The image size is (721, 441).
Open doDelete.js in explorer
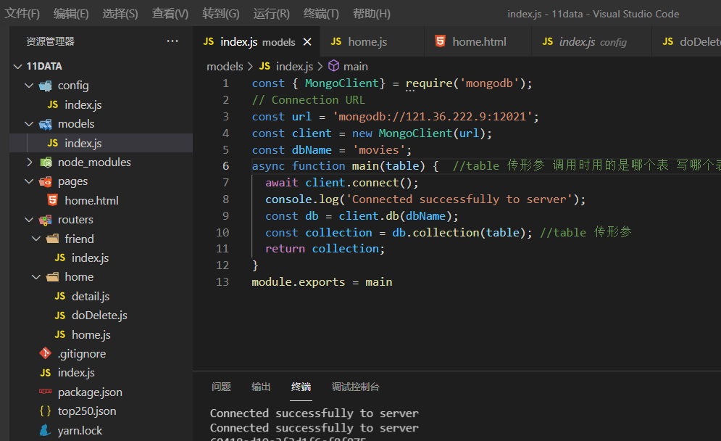click(x=99, y=316)
